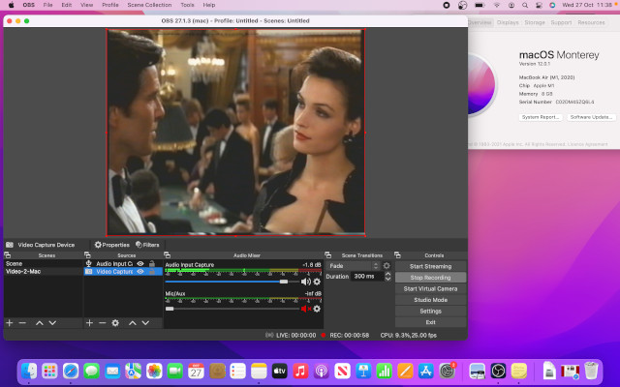The image size is (620, 387).
Task: Click Start Streaming button
Action: click(430, 266)
